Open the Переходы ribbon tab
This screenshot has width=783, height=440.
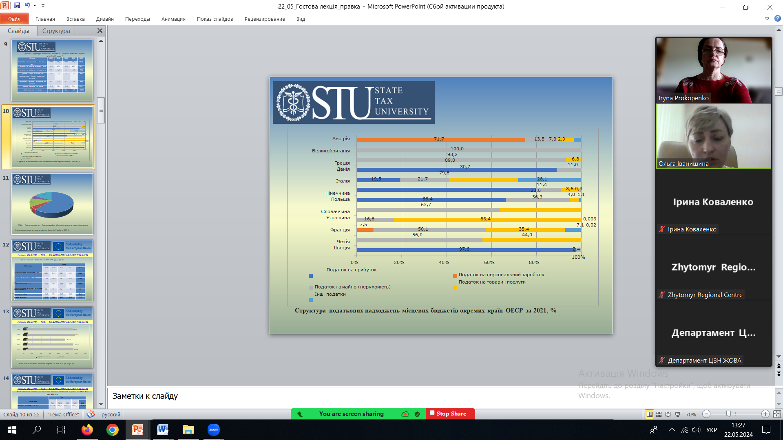coord(137,19)
